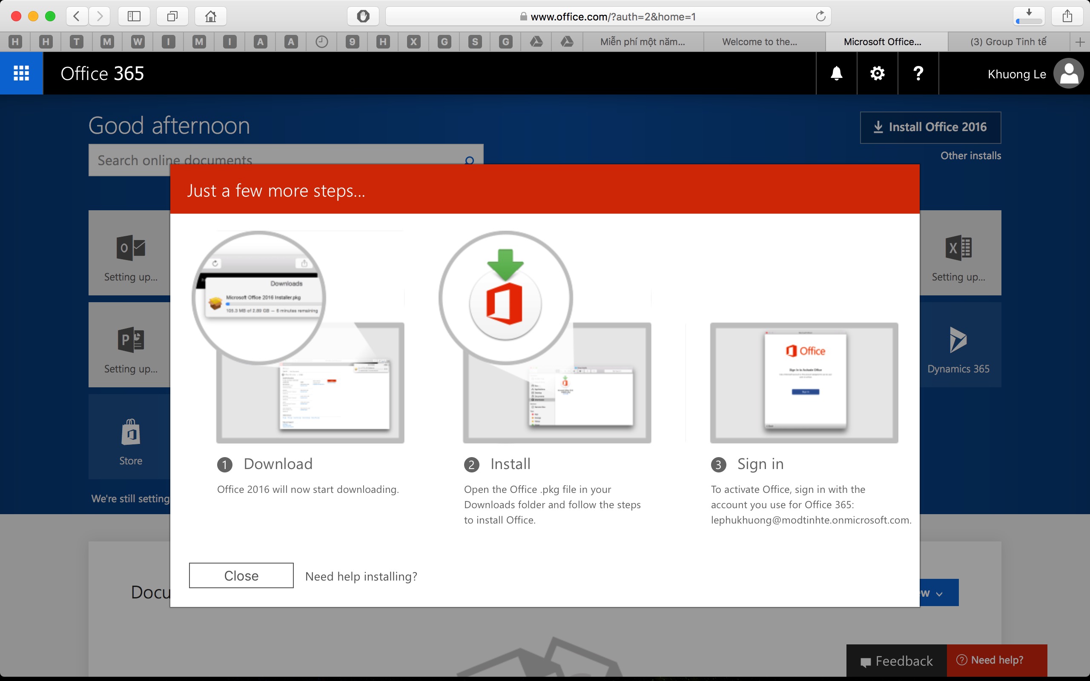1090x681 pixels.
Task: Expand the dropdown chevron beside the dialog
Action: [939, 594]
